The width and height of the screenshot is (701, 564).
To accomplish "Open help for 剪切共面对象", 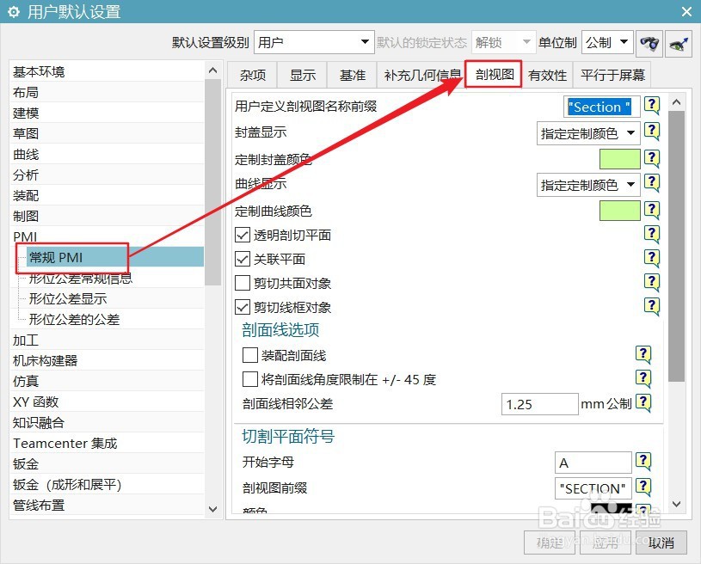I will (x=652, y=283).
